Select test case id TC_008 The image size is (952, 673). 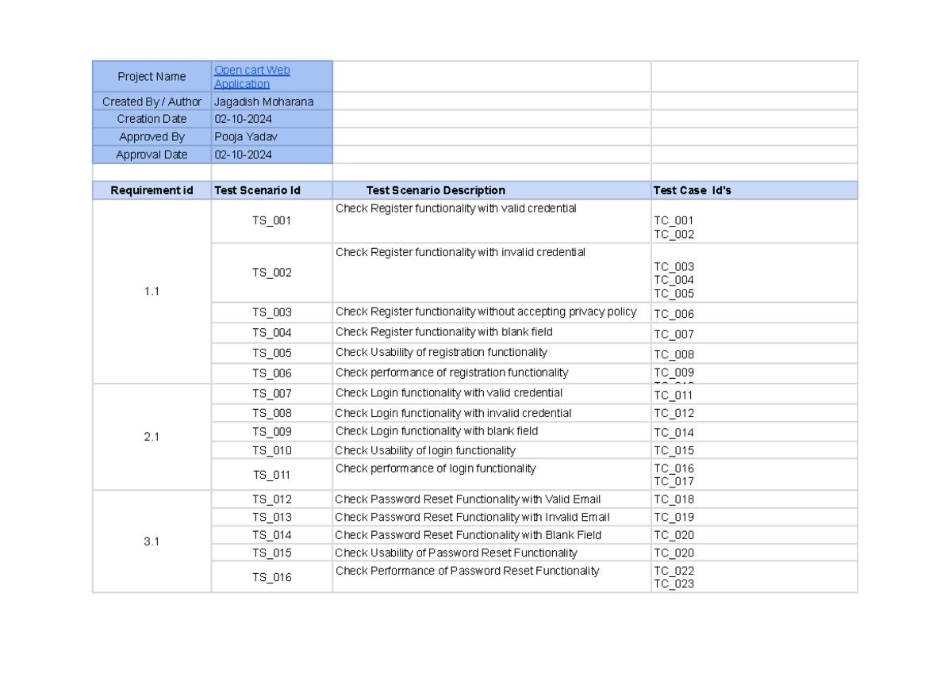(674, 355)
